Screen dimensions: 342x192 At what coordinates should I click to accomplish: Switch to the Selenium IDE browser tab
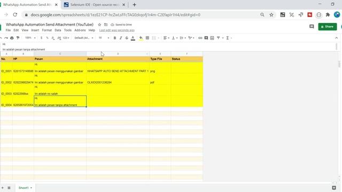(94, 5)
